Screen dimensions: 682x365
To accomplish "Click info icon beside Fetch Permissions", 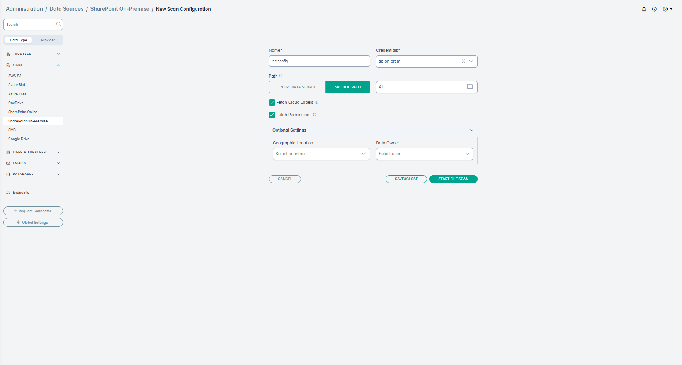I will (x=315, y=115).
